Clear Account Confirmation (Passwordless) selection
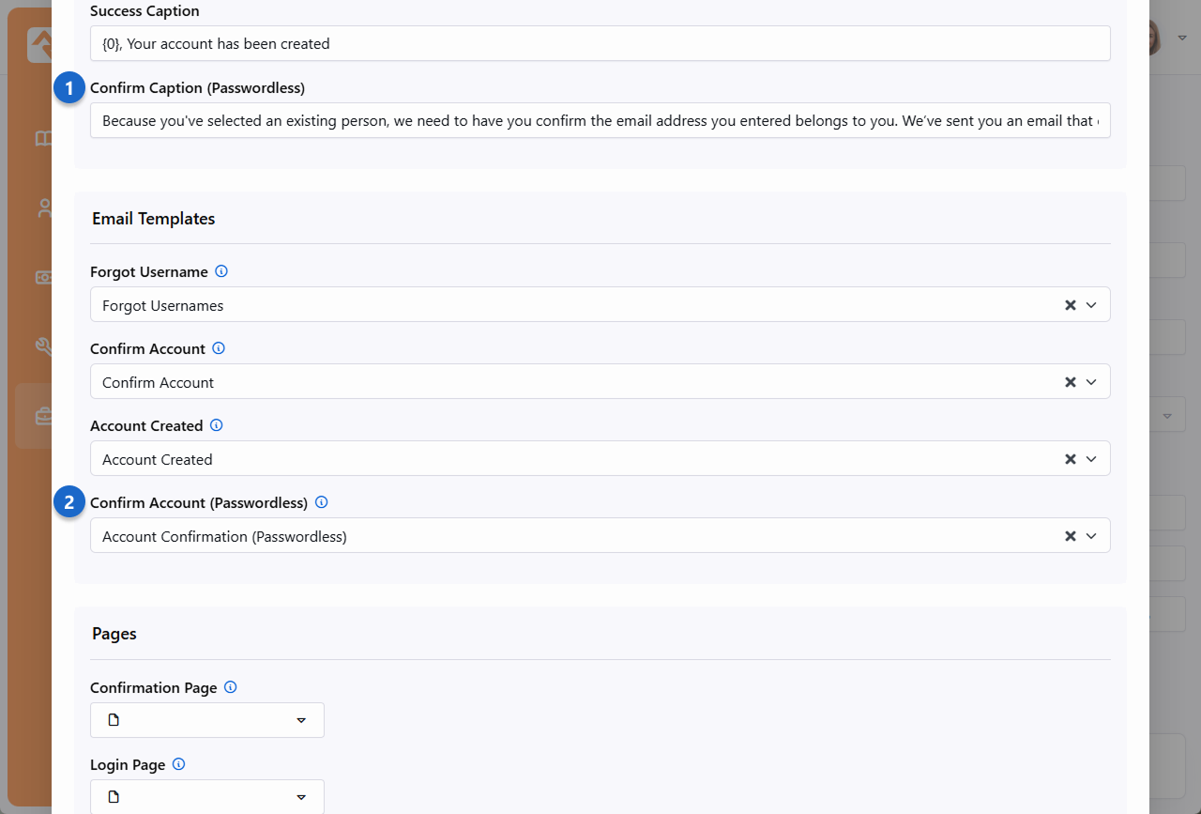The image size is (1201, 814). coord(1071,536)
